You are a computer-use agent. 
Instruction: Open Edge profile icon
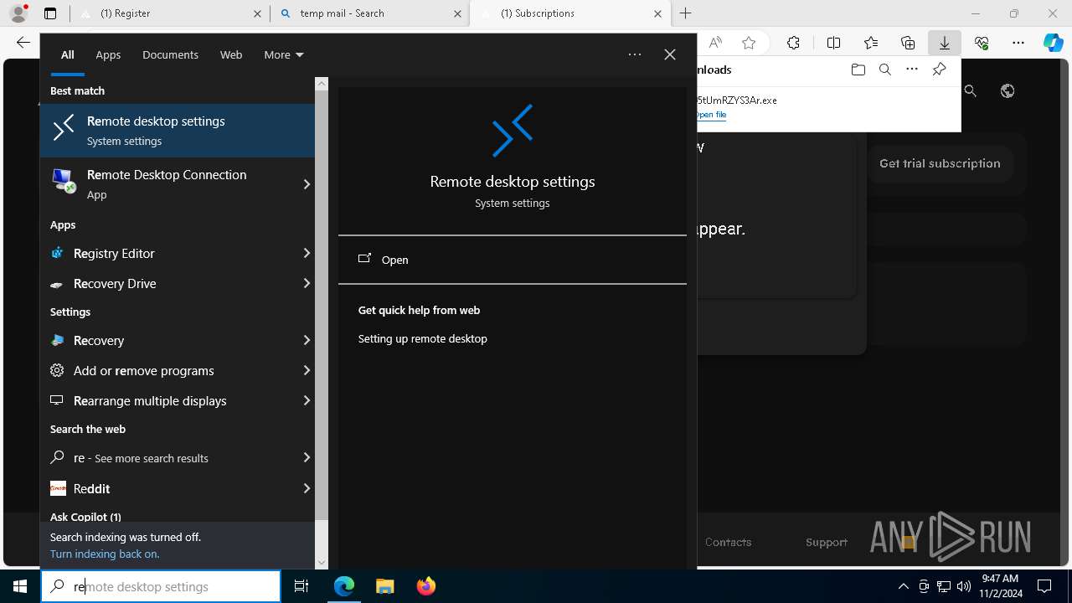[18, 13]
